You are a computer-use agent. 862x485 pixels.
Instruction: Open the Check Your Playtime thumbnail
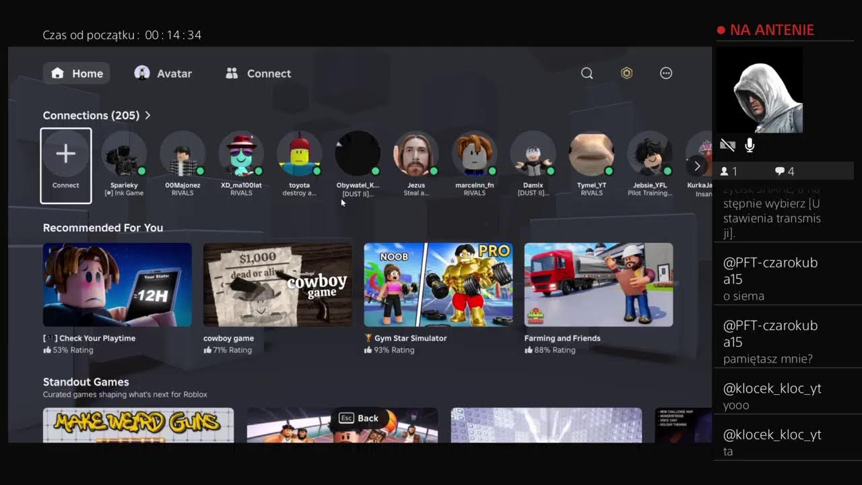click(117, 284)
